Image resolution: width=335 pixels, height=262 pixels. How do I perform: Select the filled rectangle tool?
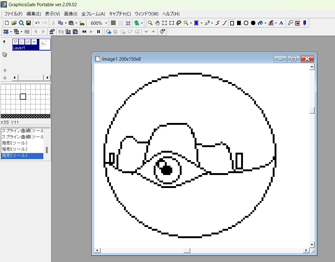click(239, 23)
